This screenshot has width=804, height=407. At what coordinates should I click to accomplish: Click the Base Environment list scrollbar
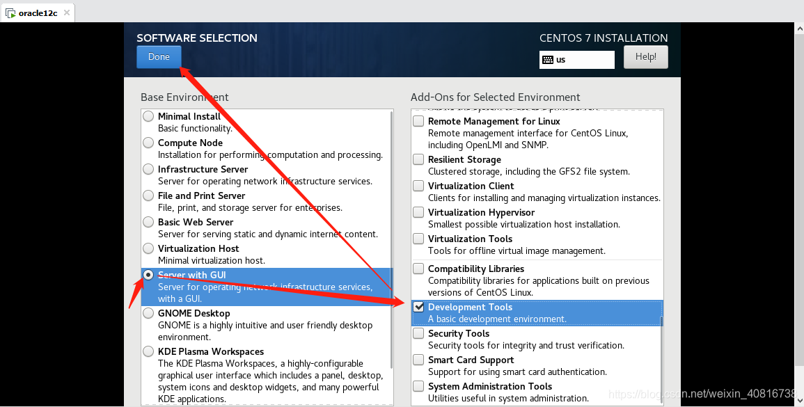(392, 240)
